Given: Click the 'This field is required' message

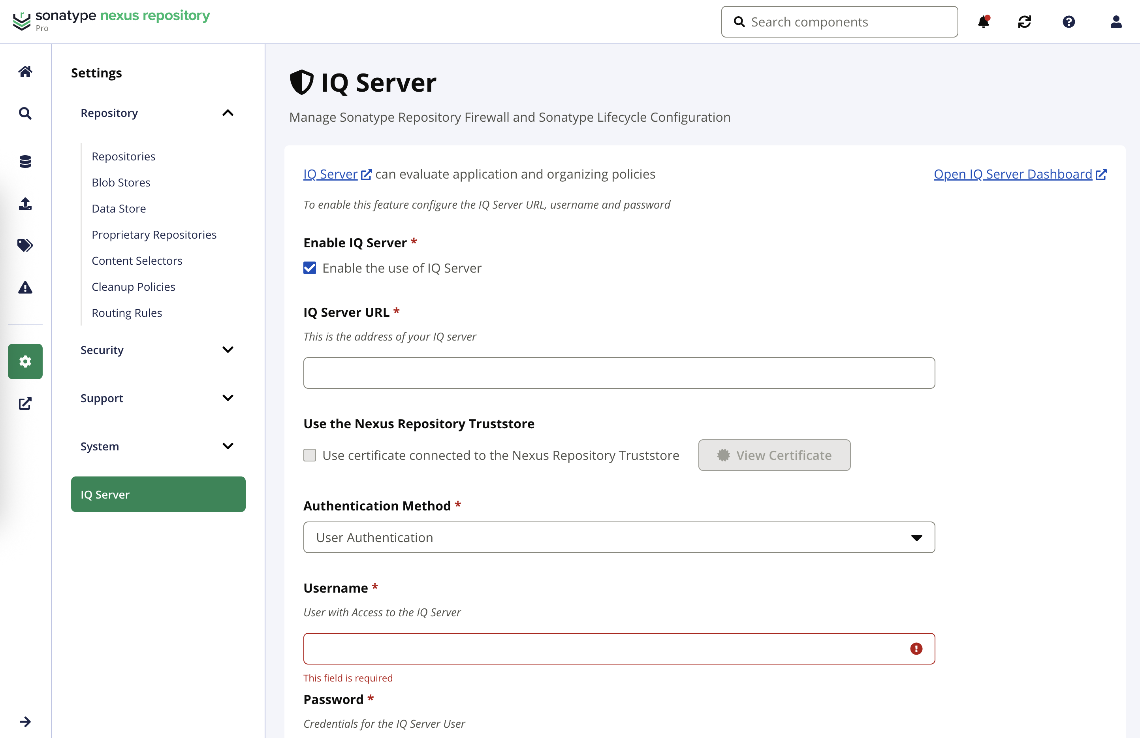Looking at the screenshot, I should 348,678.
